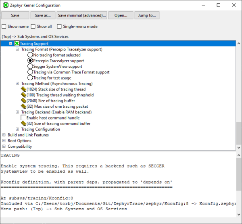
Task: Click pencil icon for Size of tracing command buffer
Action: point(23,124)
